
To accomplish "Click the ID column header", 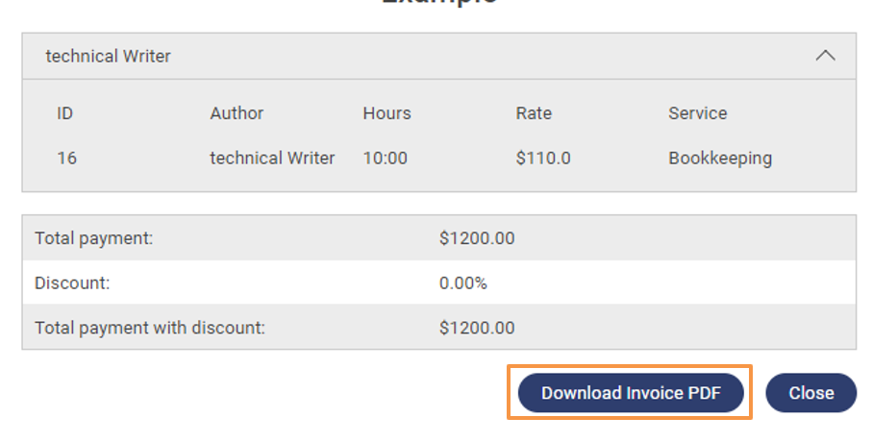I will click(x=65, y=113).
